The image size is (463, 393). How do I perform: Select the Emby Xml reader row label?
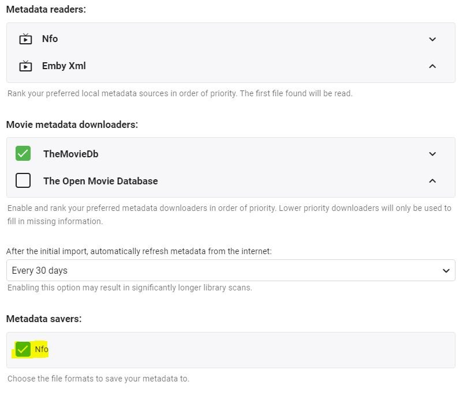64,66
